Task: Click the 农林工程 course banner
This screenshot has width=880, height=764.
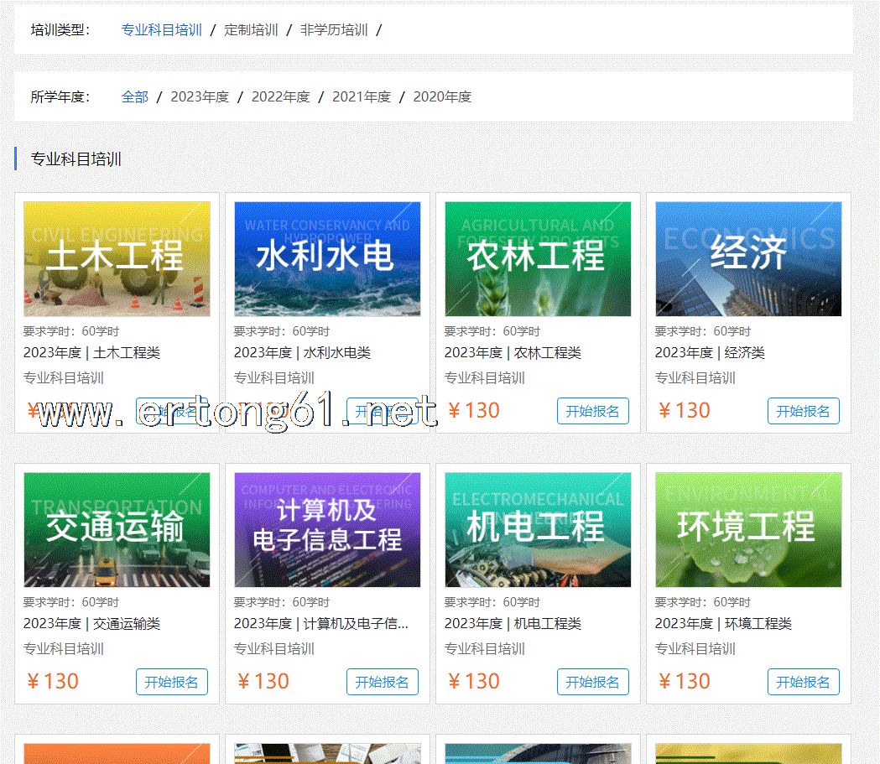Action: coord(538,258)
